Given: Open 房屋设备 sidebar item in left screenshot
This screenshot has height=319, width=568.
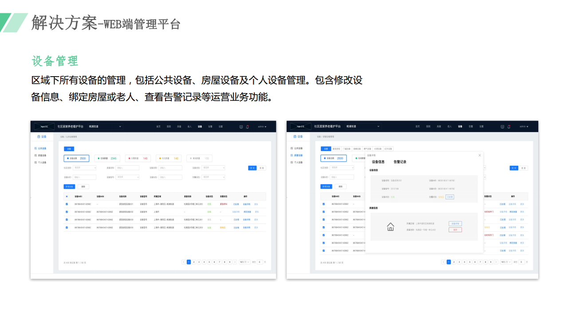Looking at the screenshot, I should (x=40, y=156).
